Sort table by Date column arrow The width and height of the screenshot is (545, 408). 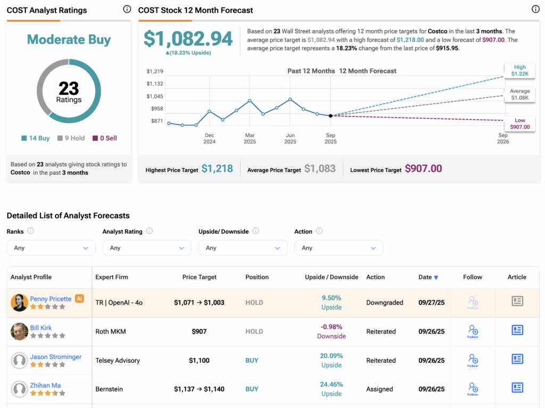pyautogui.click(x=436, y=277)
